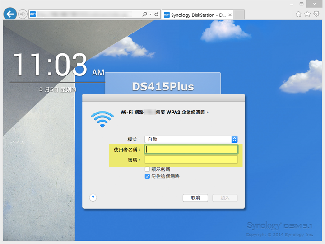Open the 模式 dropdown set to 自動

pos(191,139)
